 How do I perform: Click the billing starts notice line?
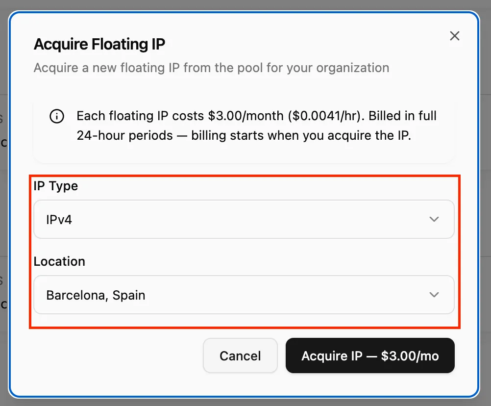pos(244,135)
